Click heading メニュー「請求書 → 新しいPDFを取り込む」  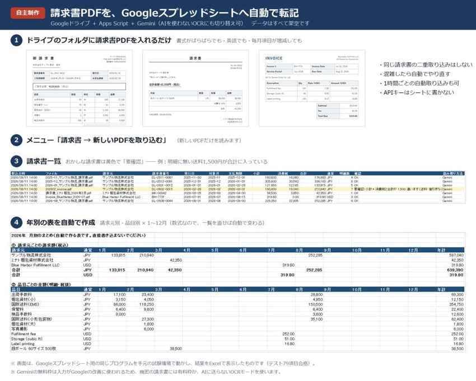coord(96,140)
